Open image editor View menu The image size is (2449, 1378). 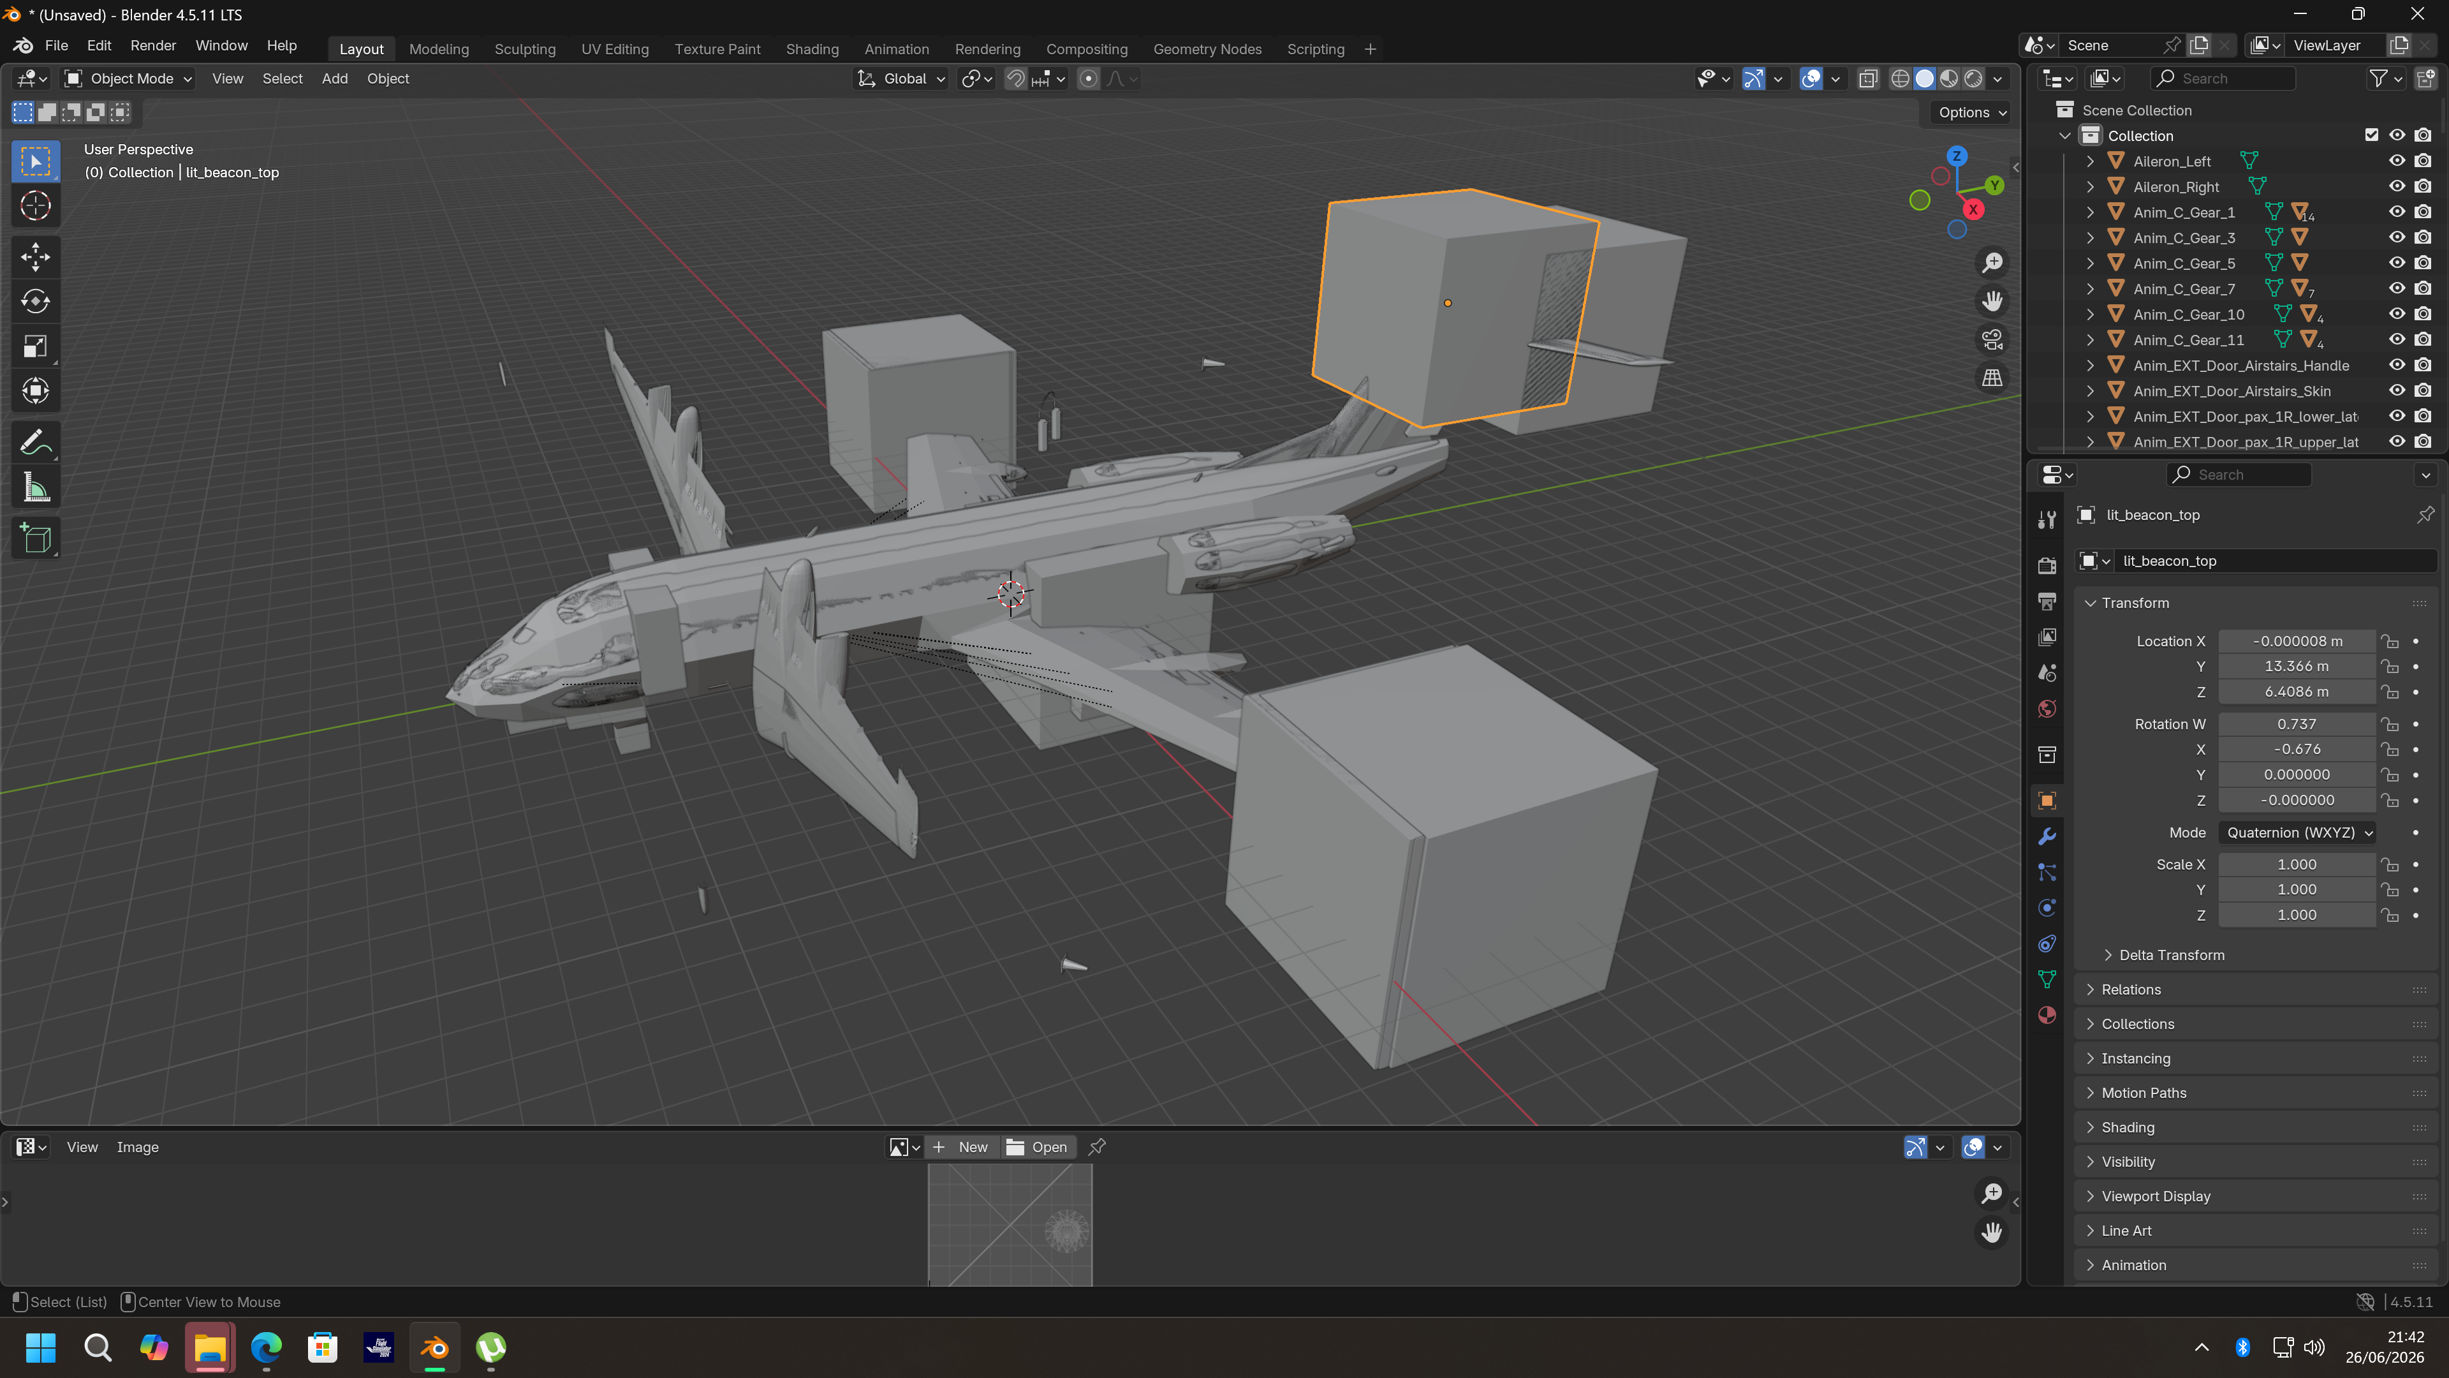pyautogui.click(x=82, y=1147)
